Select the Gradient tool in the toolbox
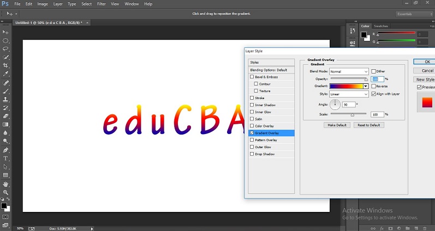 5,124
